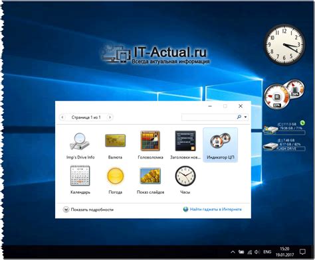The image size is (315, 260).
Task: Click the globe icon beside Найти гаджеты
Action: point(185,210)
